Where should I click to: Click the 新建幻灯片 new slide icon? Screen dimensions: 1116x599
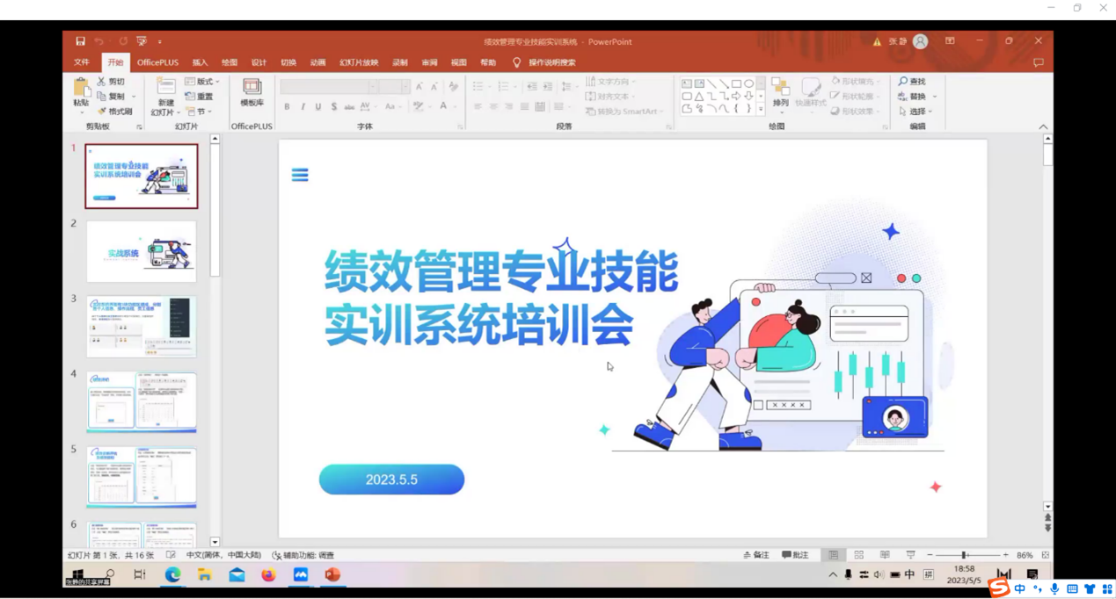point(165,87)
